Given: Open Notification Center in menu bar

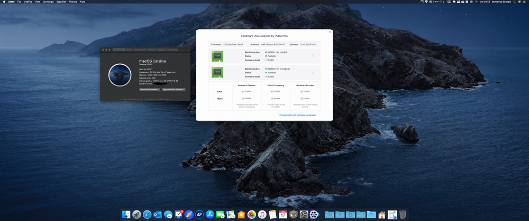Looking at the screenshot, I should [x=524, y=2].
